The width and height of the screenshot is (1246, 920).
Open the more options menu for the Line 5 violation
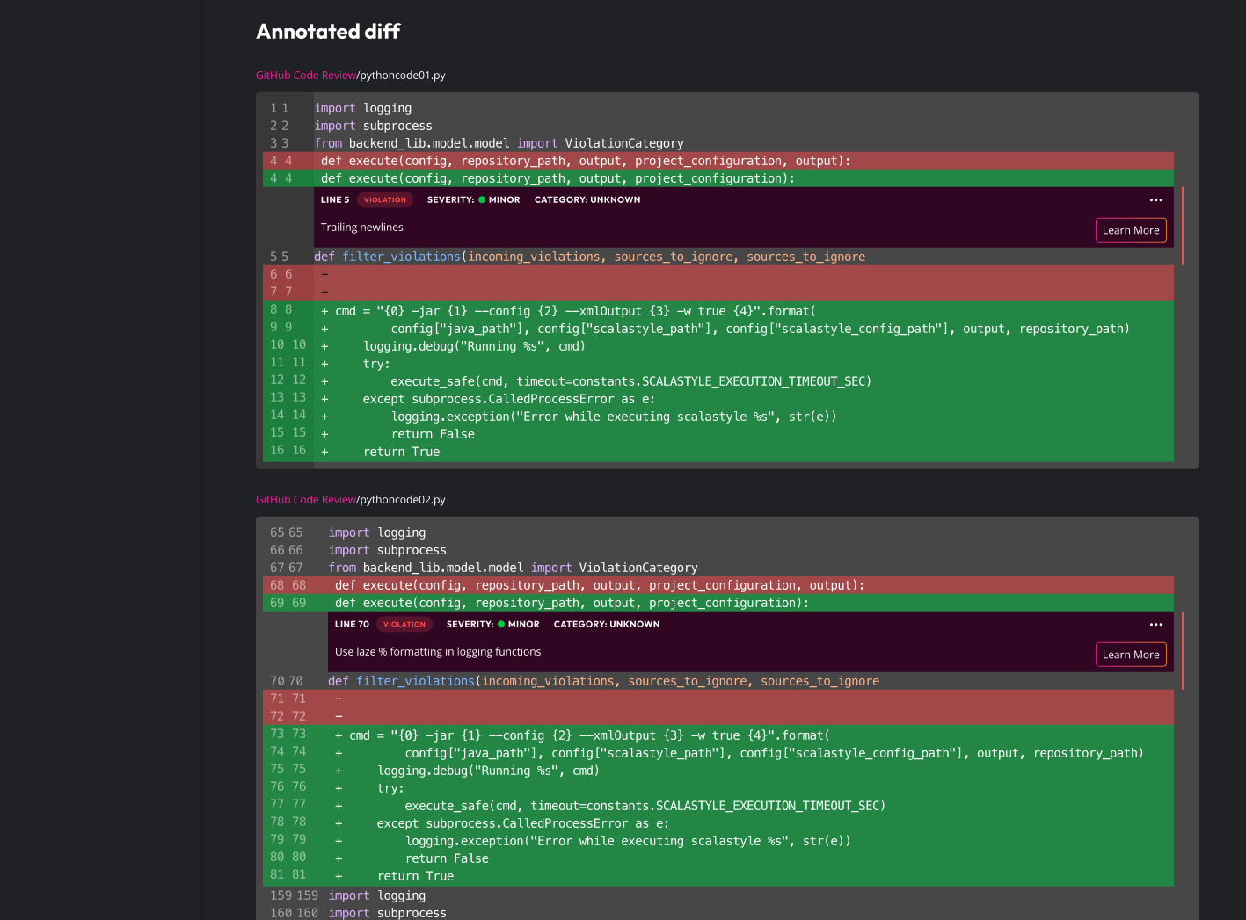[1155, 200]
